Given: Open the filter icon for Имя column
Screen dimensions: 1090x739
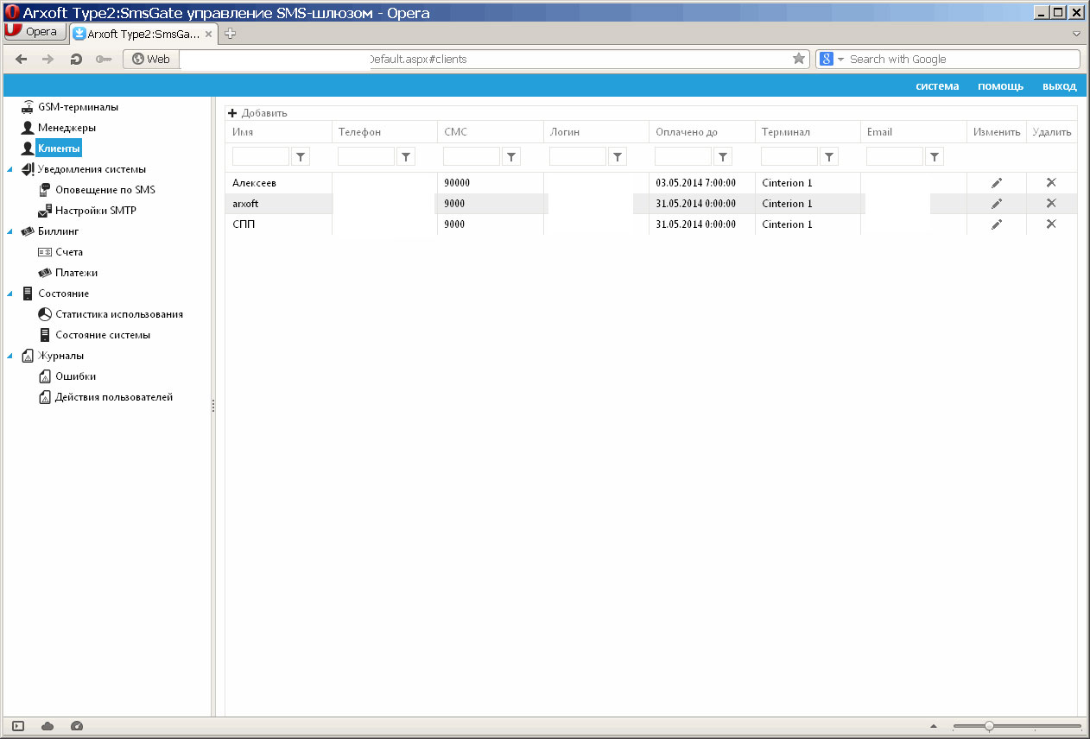Looking at the screenshot, I should (x=301, y=156).
